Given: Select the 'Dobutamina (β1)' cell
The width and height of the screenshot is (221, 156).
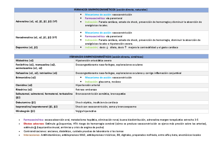Looking at the screenshot, I should [44, 103].
